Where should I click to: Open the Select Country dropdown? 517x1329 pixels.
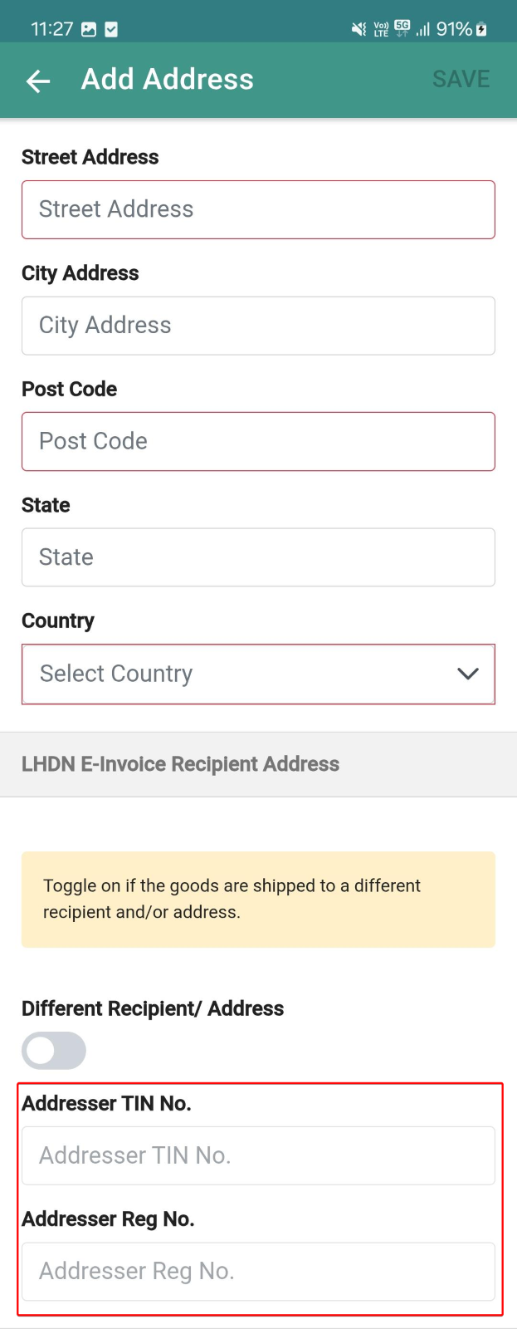(258, 674)
